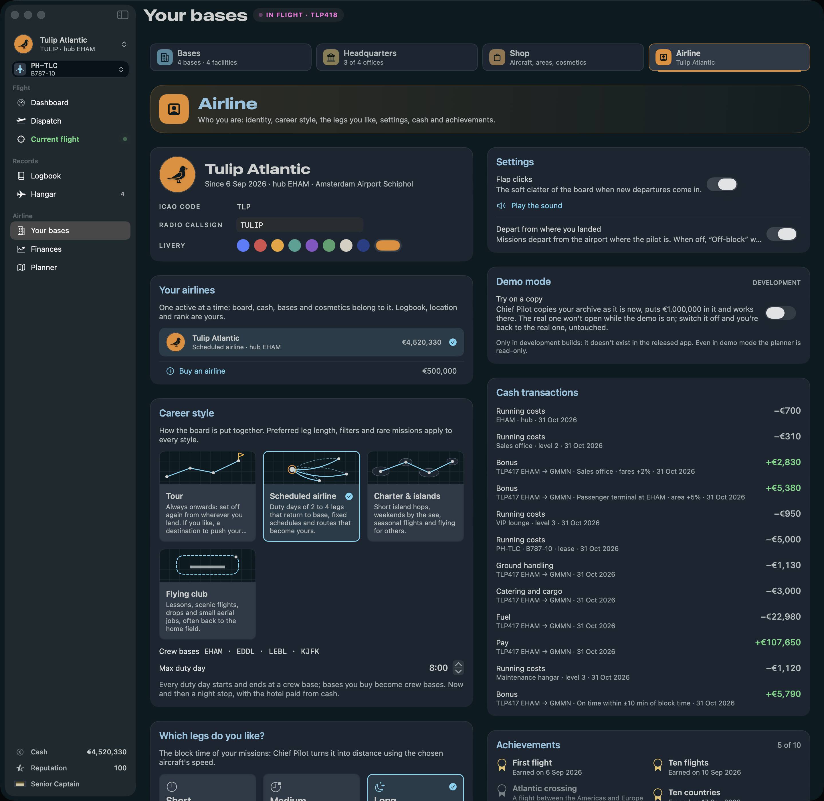Click the Ten flights achievement medal
Image resolution: width=824 pixels, height=801 pixels.
pos(657,764)
